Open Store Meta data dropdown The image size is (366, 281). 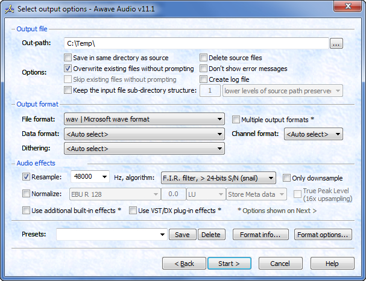point(256,194)
